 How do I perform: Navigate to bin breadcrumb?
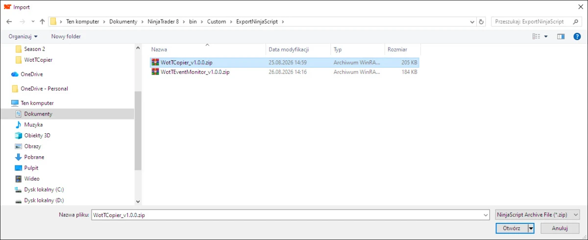tap(193, 22)
